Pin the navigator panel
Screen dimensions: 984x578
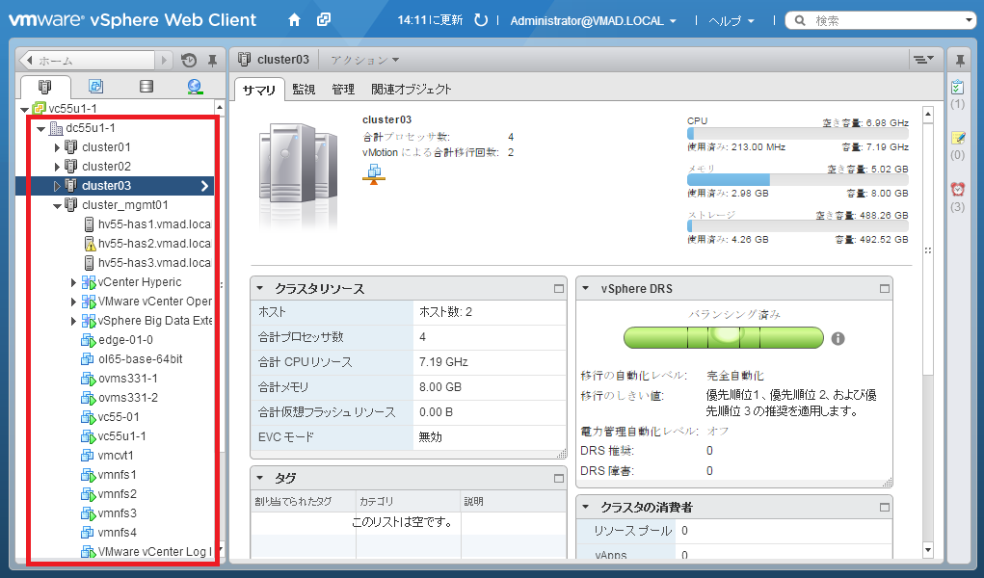click(x=212, y=61)
